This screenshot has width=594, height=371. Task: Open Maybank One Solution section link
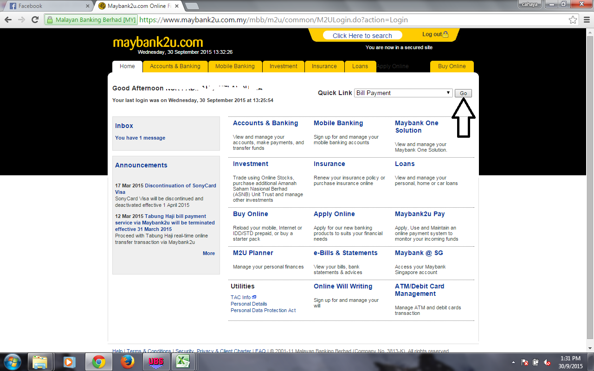pos(417,127)
